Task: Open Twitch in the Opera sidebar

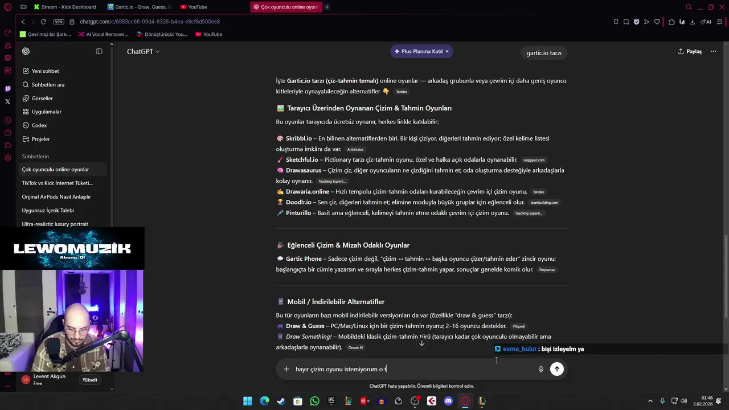Action: click(7, 89)
